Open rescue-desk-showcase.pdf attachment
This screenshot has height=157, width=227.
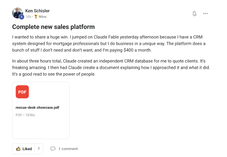pos(38,107)
